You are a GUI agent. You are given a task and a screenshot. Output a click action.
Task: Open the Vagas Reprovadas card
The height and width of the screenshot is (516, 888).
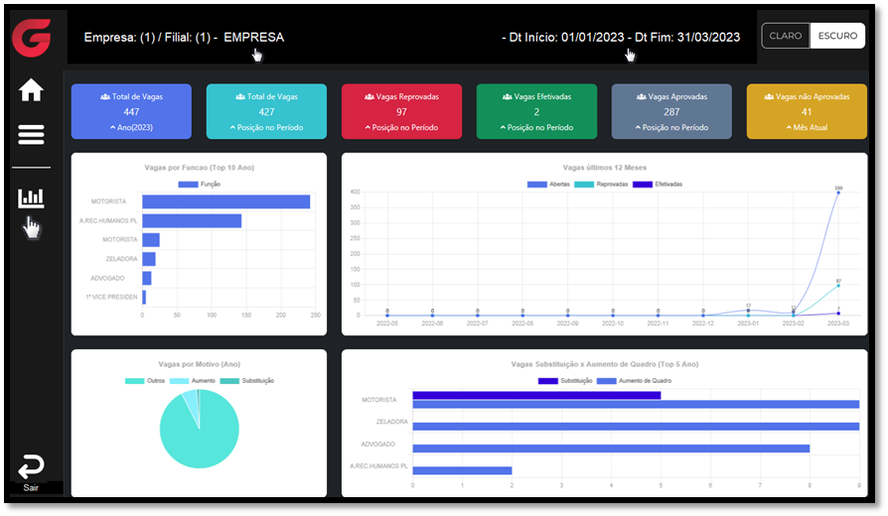[x=401, y=111]
